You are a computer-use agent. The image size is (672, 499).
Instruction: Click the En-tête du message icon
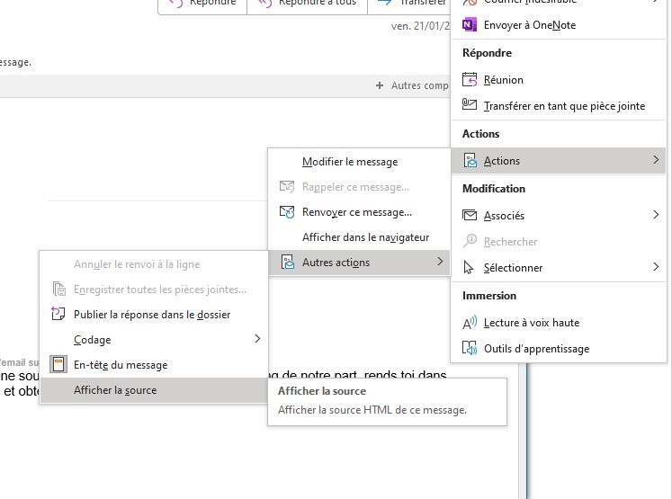(58, 365)
